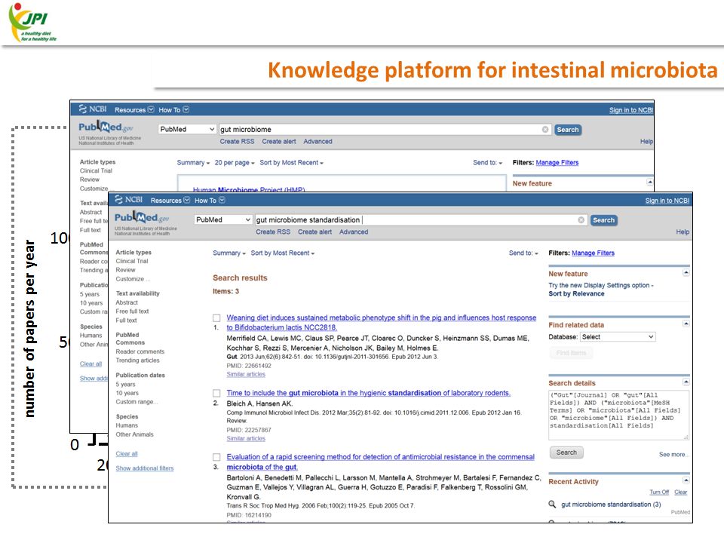Select 10 years publication date, front window
Image resolution: width=724 pixels, height=543 pixels.
coord(127,393)
